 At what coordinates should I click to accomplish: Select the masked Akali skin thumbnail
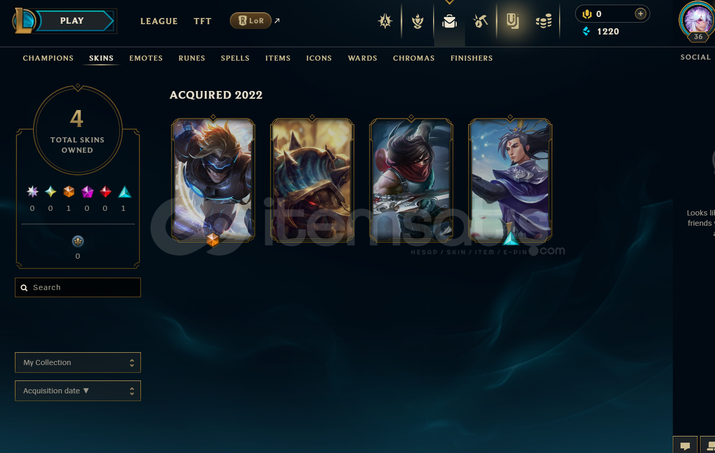click(x=411, y=180)
